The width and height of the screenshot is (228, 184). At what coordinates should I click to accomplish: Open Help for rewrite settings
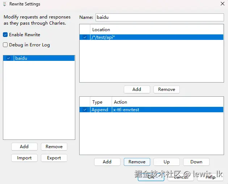(210, 177)
